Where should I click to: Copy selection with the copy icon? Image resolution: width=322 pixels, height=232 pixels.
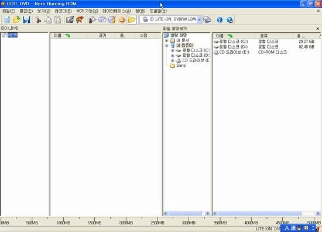click(x=48, y=20)
